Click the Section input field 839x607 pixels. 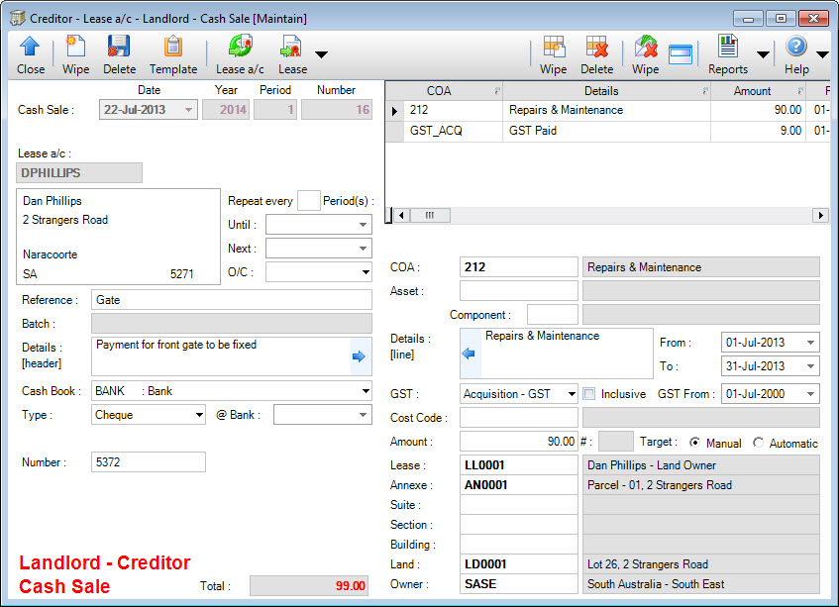coord(518,525)
